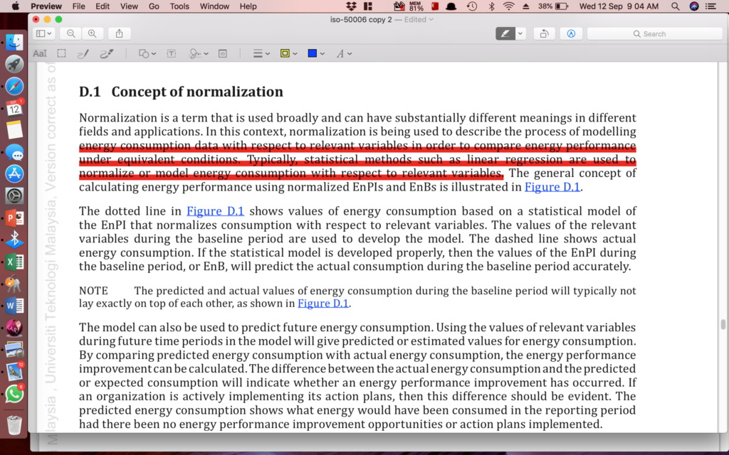The image size is (729, 455).
Task: Open the Share button in toolbar
Action: pyautogui.click(x=120, y=33)
